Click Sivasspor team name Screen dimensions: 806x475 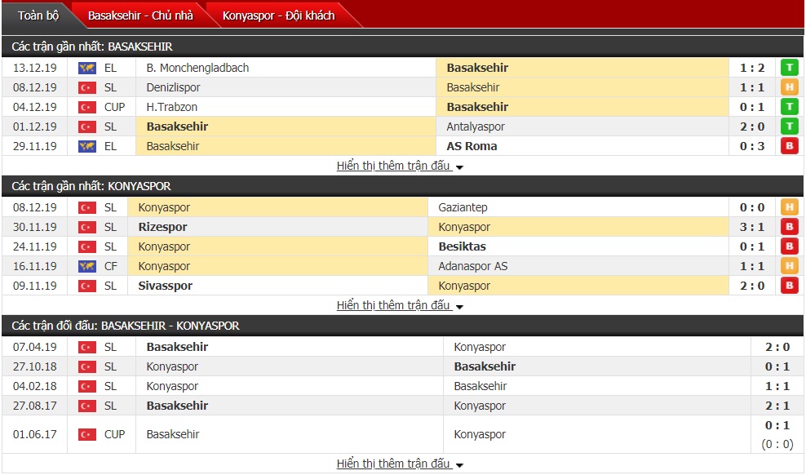pos(165,286)
